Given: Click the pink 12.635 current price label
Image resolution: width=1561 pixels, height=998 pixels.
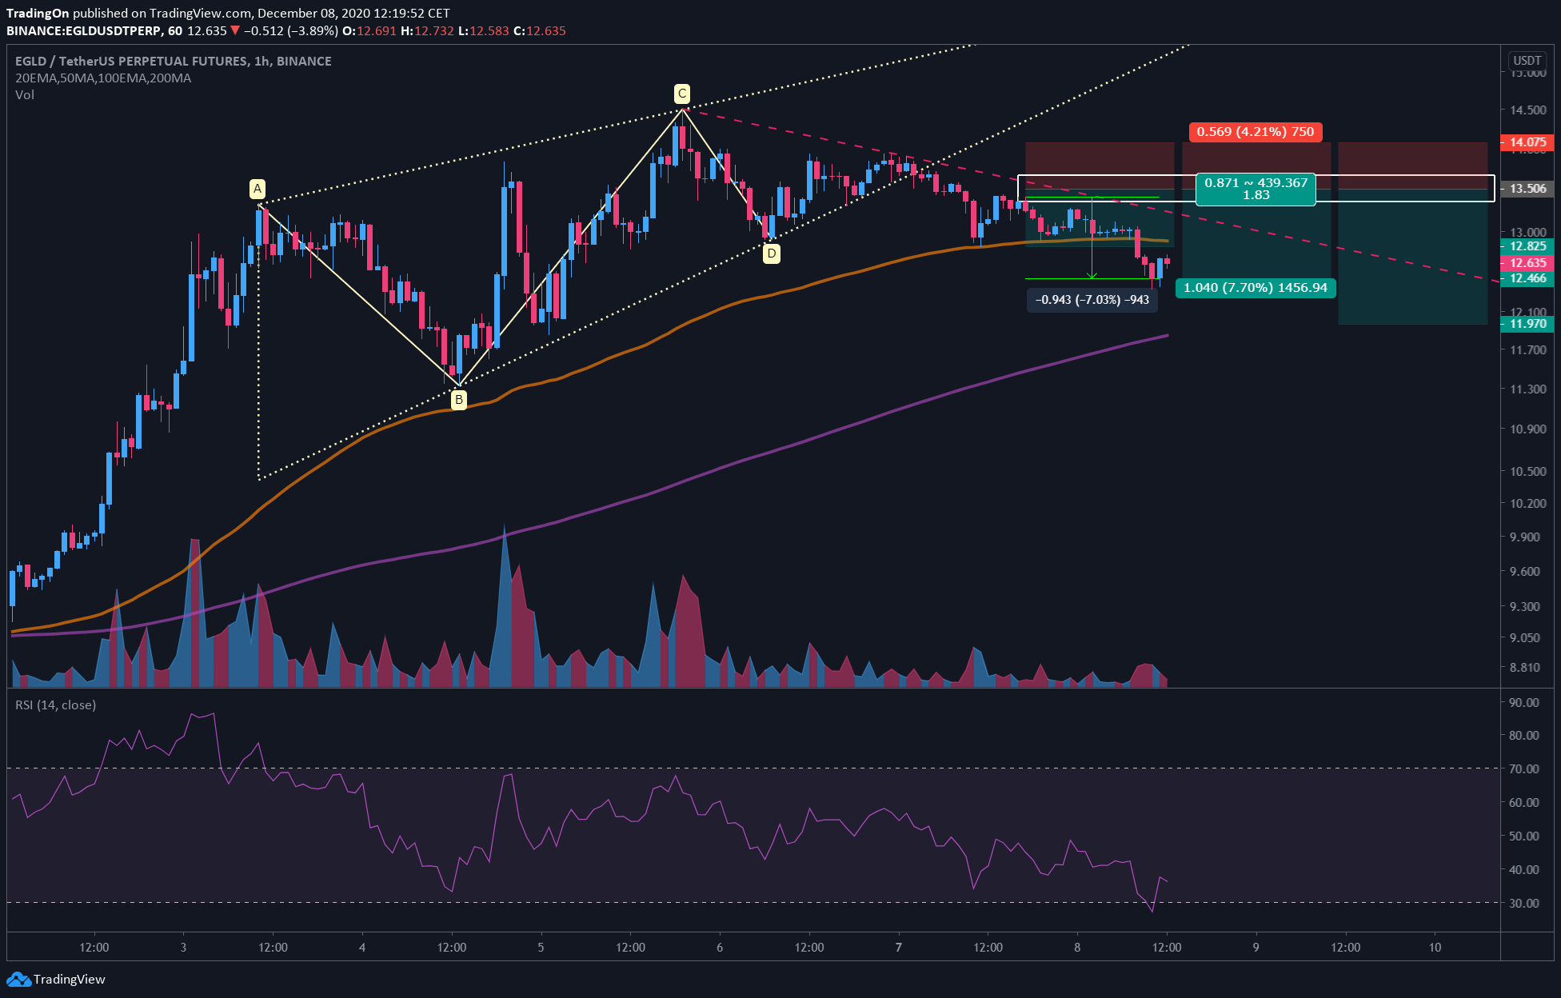Looking at the screenshot, I should coord(1527,262).
